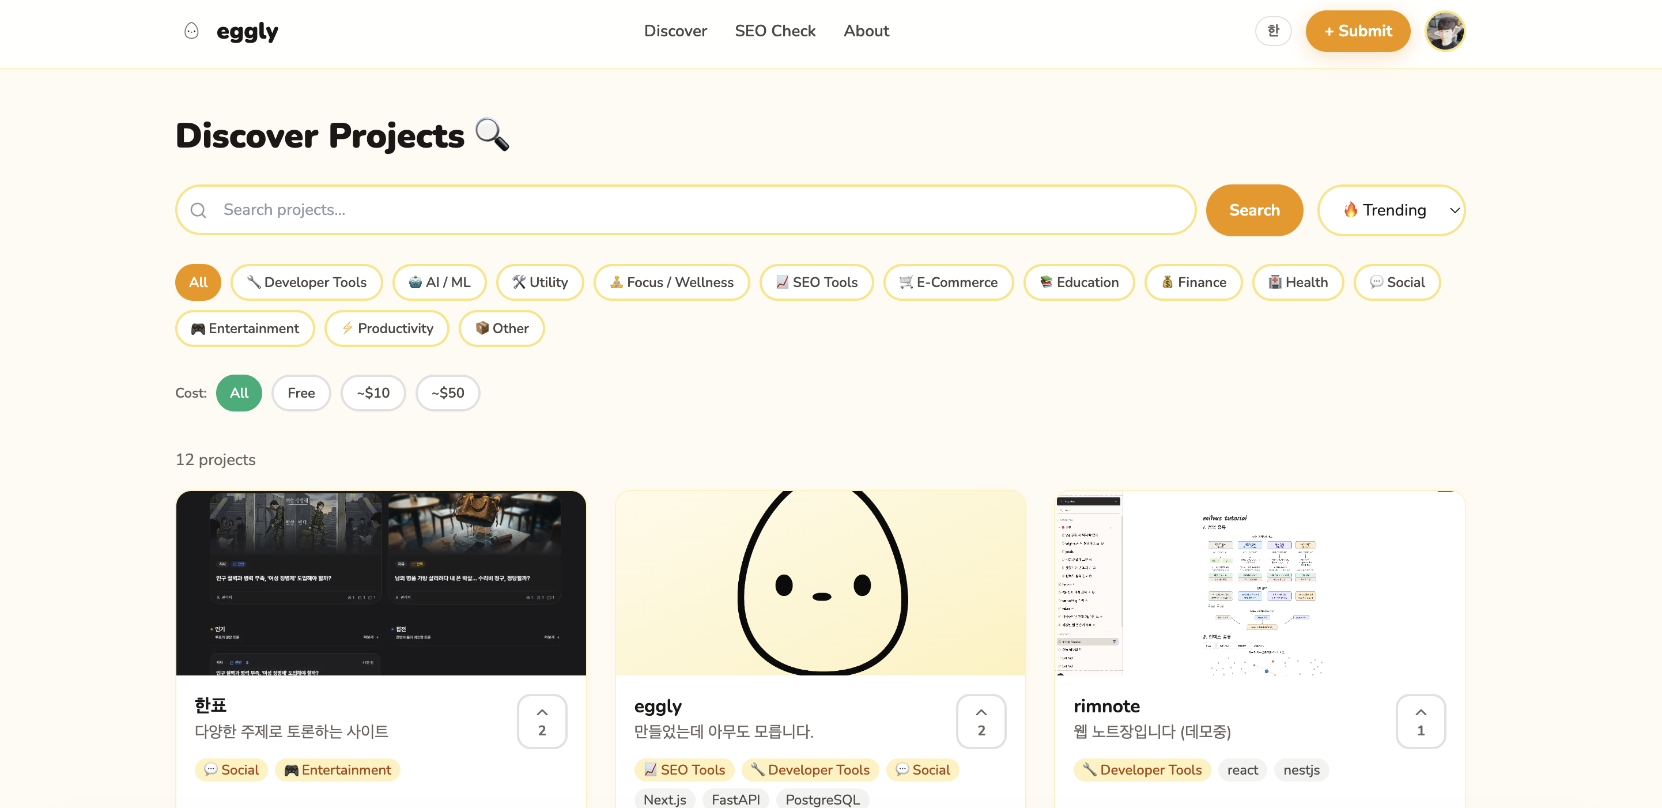Click the Developer Tools tag on rimnote
1662x808 pixels.
click(x=1142, y=769)
